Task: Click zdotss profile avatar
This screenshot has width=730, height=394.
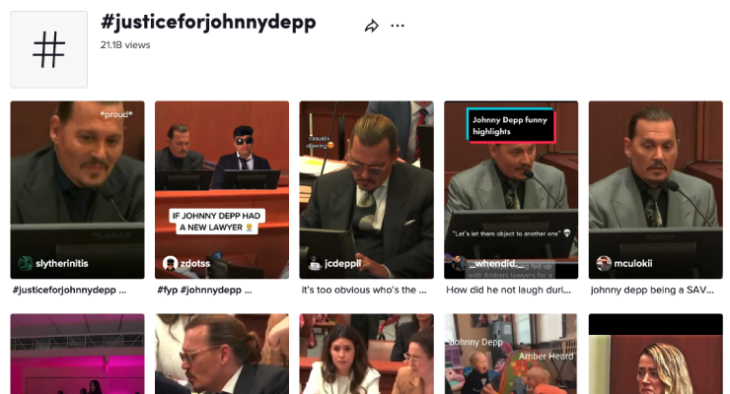Action: [x=170, y=263]
